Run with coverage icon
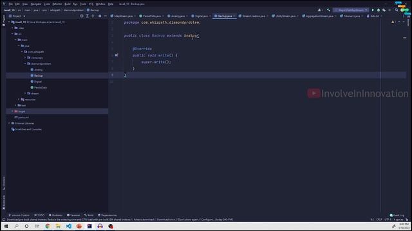 (x=384, y=10)
